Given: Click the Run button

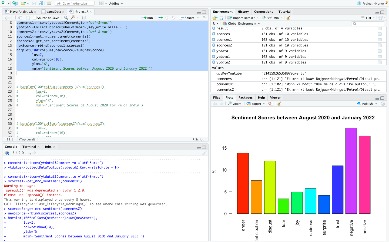Looking at the screenshot, I should pyautogui.click(x=147, y=18).
